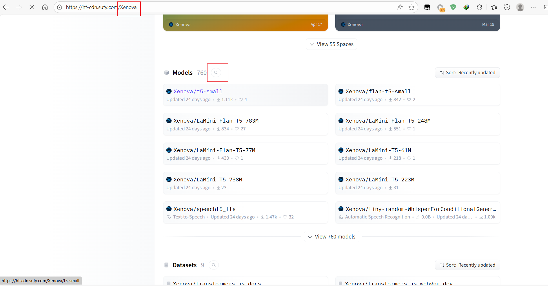Open the colorful globe extension icon
The width and height of the screenshot is (548, 286).
[x=466, y=7]
